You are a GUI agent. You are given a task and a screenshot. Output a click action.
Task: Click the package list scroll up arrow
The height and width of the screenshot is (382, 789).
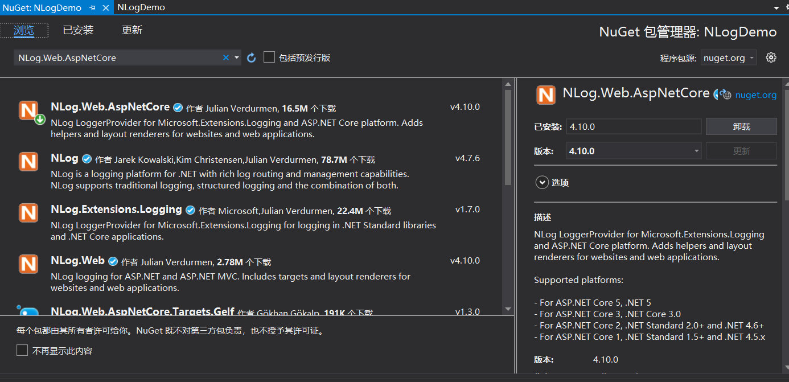[508, 84]
